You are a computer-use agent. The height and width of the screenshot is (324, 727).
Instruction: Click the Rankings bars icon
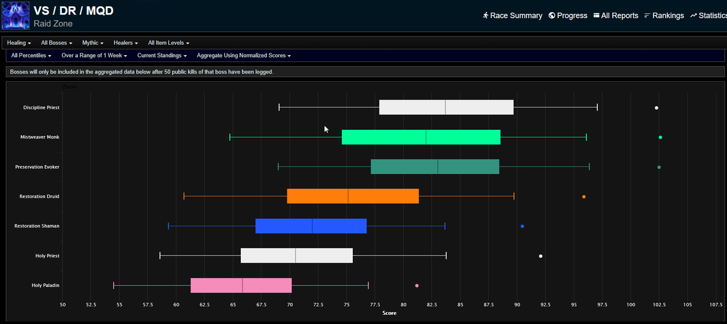(x=647, y=15)
